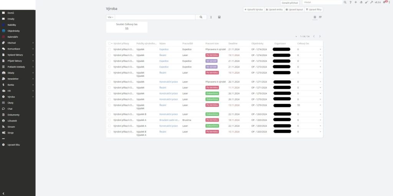The height and width of the screenshot is (196, 393).
Task: Open the 'Vše' filter dropdown
Action: [111, 17]
